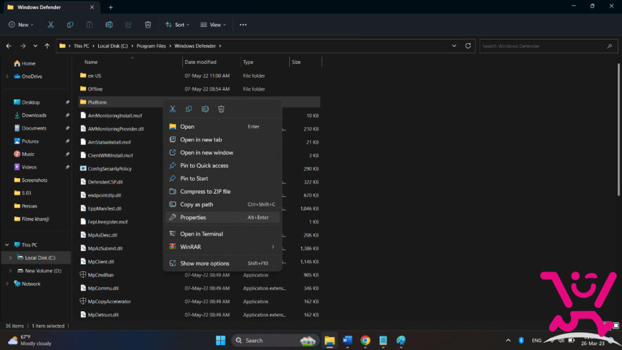This screenshot has height=350, width=622.
Task: Click the Bluetooth tray icon
Action: (x=521, y=340)
